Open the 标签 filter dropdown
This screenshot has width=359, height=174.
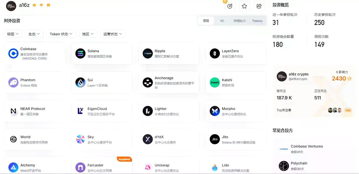[13, 34]
